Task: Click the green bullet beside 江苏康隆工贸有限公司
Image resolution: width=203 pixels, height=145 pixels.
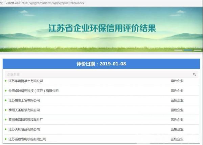Action: (x=6, y=100)
